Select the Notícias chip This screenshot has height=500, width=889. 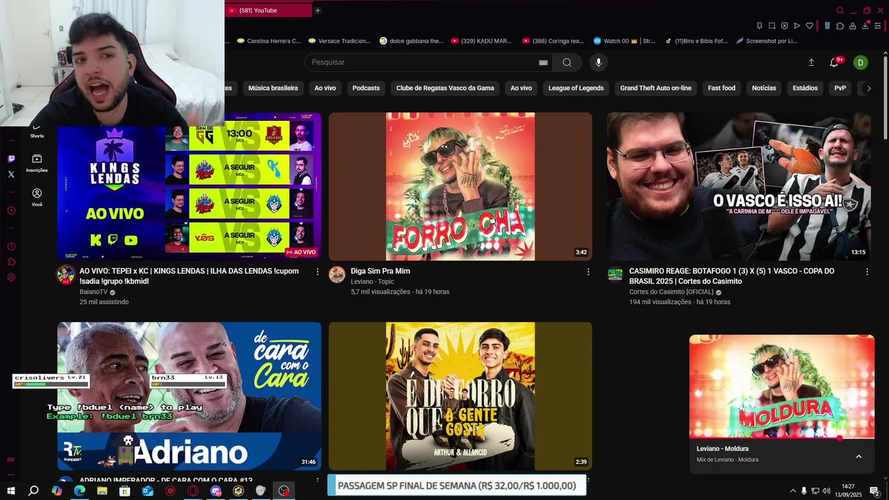coord(764,88)
